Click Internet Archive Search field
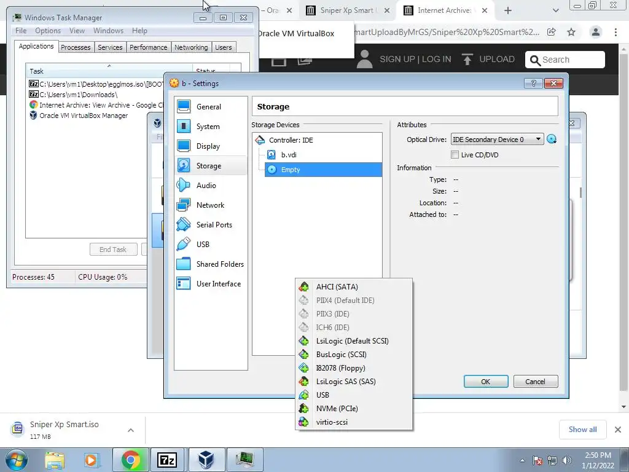Screen dimensions: 629x472 (x=565, y=60)
